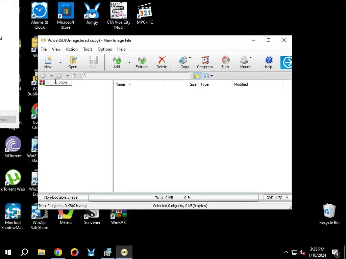Image resolution: width=346 pixels, height=259 pixels.
Task: Click the Back navigation arrow
Action: click(x=43, y=76)
